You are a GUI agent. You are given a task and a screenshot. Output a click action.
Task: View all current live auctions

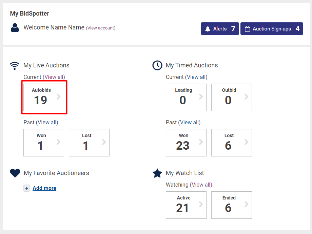point(54,77)
